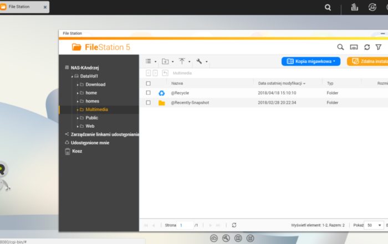Open background tasks stack icon in top bar

coord(354,7)
